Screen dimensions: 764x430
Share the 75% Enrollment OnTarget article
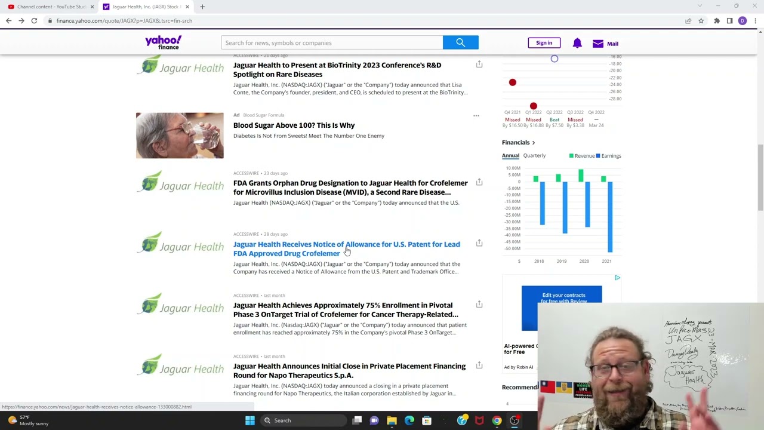click(479, 305)
